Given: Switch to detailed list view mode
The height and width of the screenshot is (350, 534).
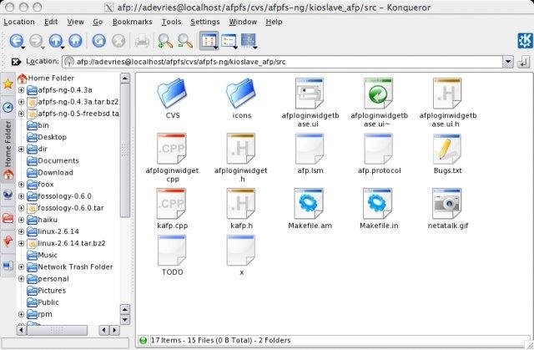Looking at the screenshot, I should (x=229, y=41).
